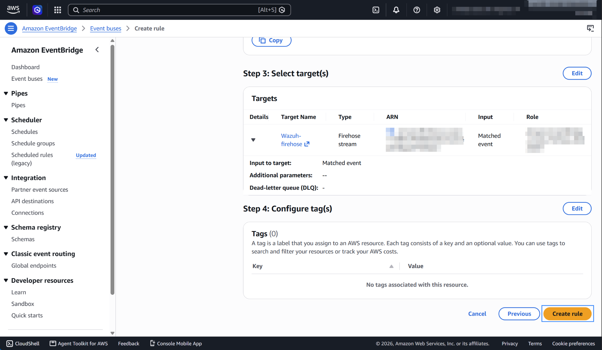Click the CloudShell footer icon
602x350 pixels.
[10, 344]
